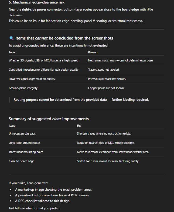This screenshot has width=174, height=212.
Task: Click the 'prioritized list of corrections' bullet
Action: (x=52, y=195)
